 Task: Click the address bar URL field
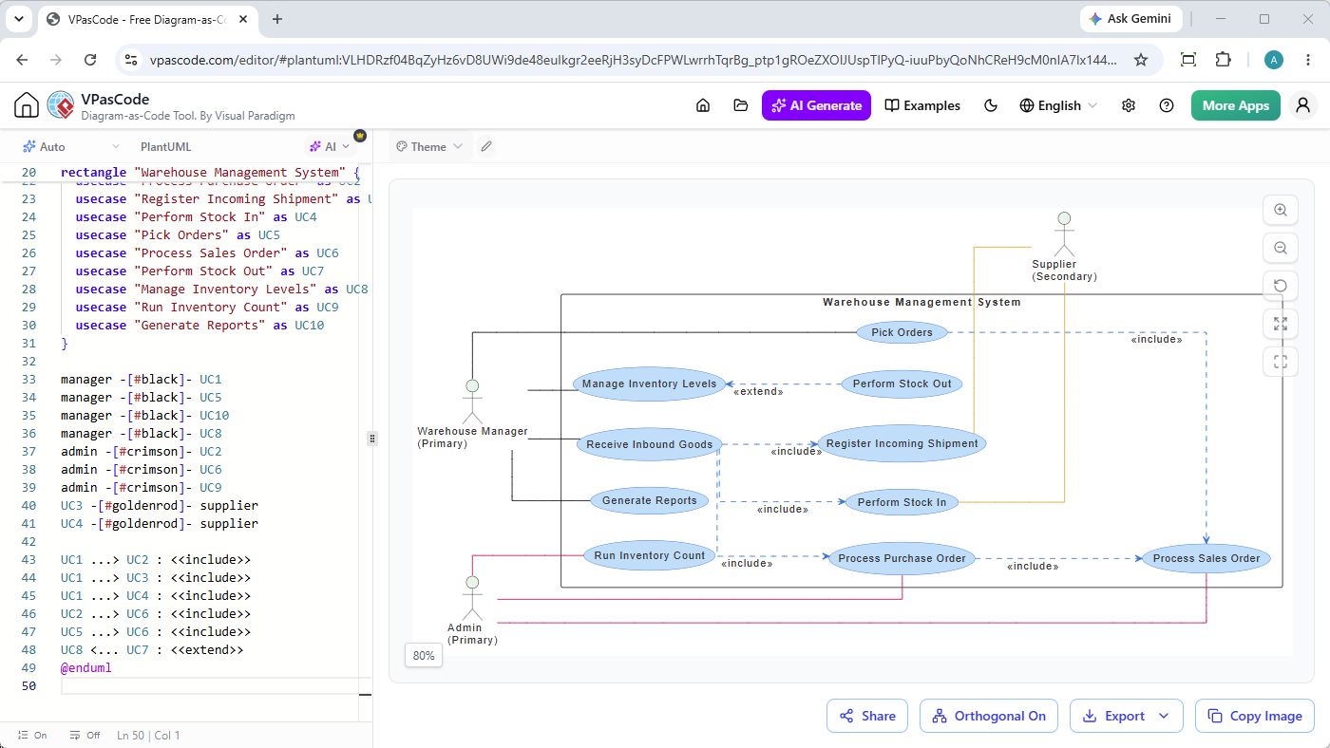pos(634,59)
